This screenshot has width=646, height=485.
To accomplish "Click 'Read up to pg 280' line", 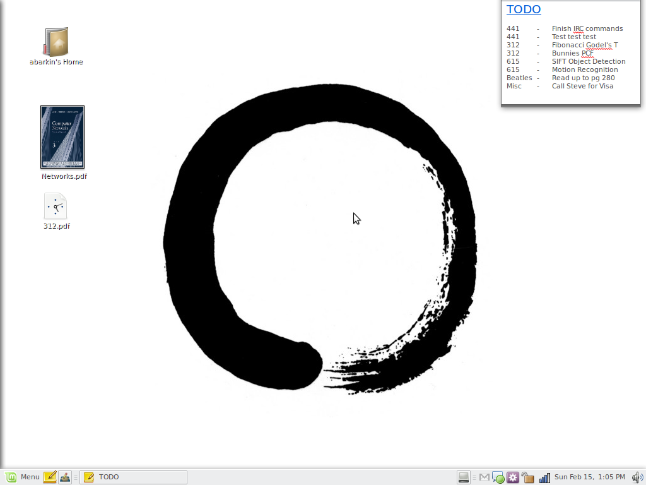I will (583, 78).
